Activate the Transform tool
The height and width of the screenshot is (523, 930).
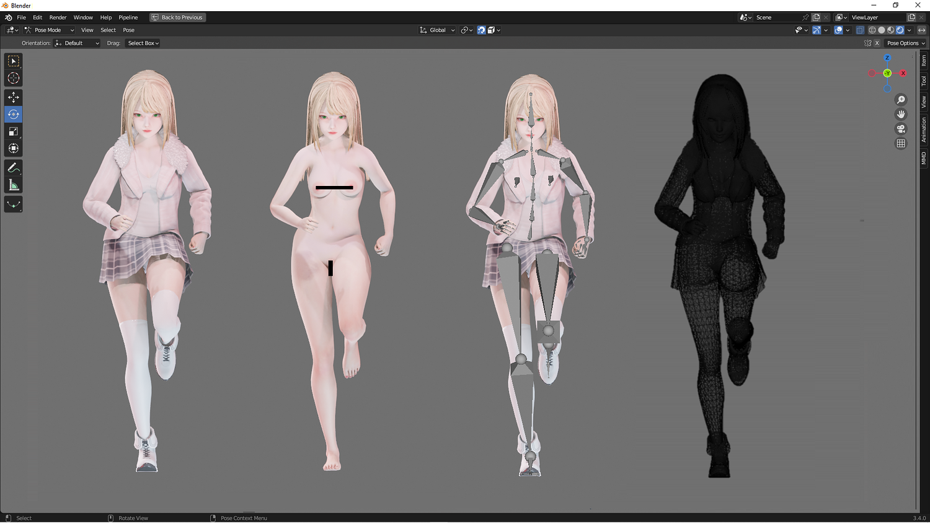coord(14,148)
